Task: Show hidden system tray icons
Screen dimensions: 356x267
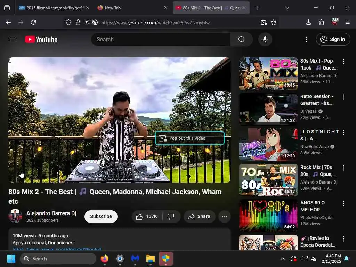Action: (x=283, y=259)
